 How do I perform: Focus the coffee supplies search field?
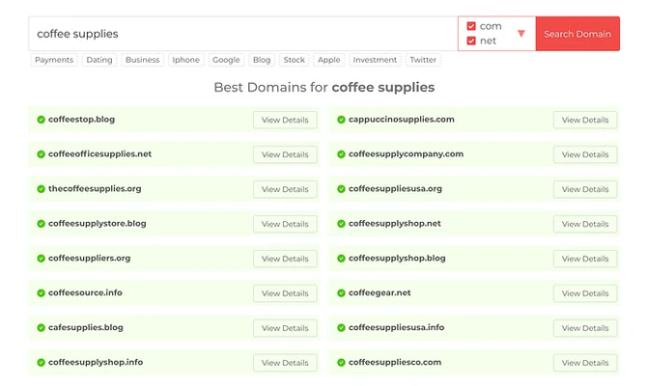point(243,34)
